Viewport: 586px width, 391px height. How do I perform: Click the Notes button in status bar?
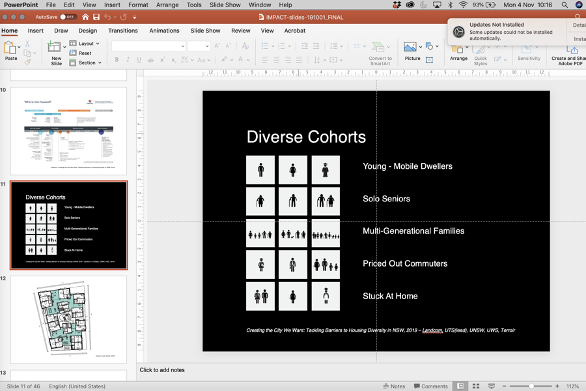click(394, 386)
